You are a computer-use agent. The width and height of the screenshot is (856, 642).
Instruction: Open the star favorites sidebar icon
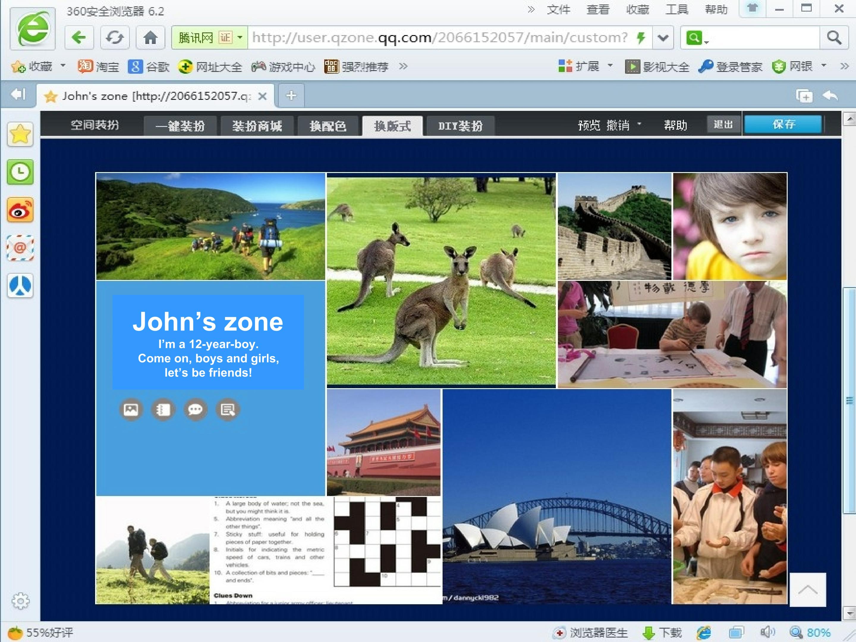(20, 134)
